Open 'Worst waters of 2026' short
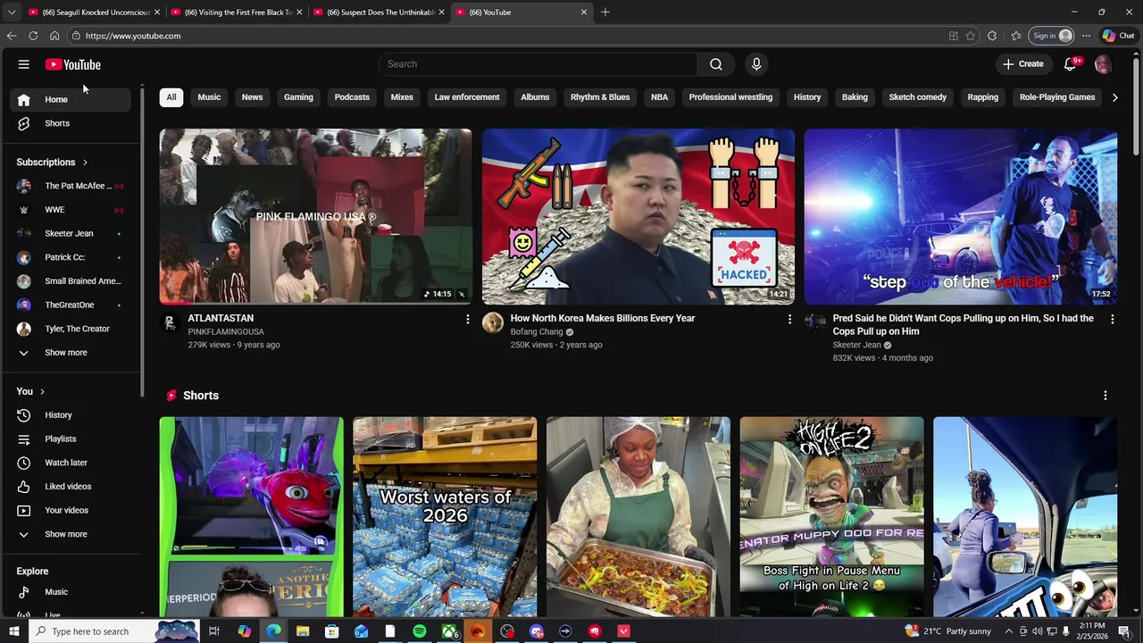The image size is (1143, 643). point(445,517)
